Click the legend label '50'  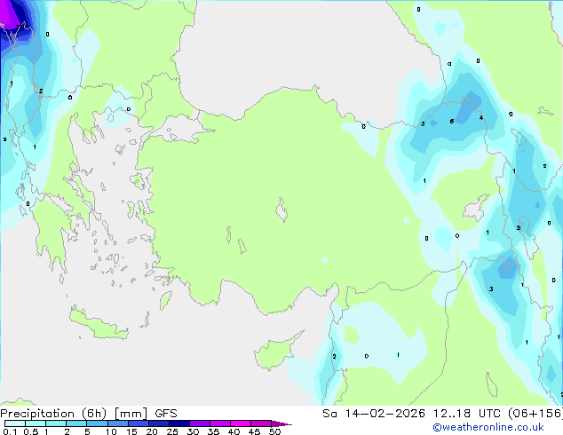pos(274,431)
